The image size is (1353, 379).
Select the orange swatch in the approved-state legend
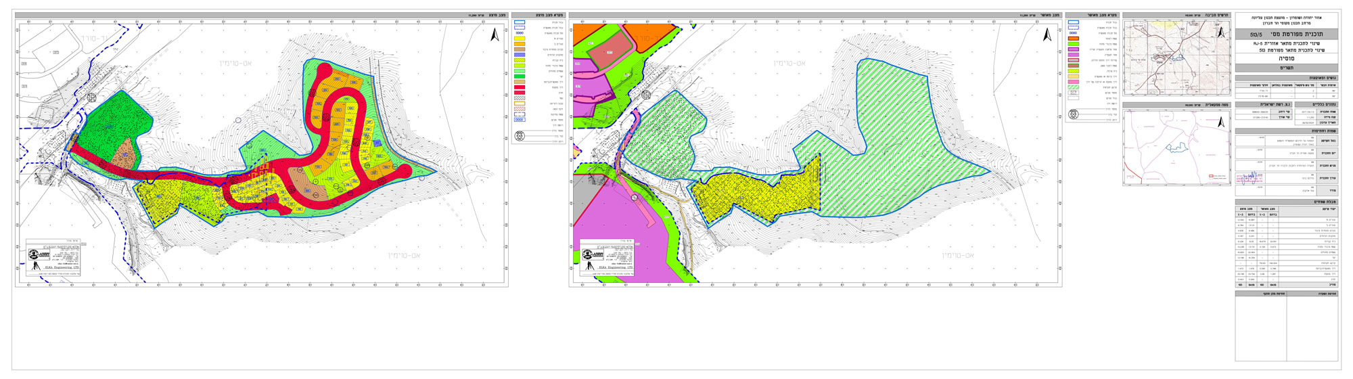(1073, 39)
